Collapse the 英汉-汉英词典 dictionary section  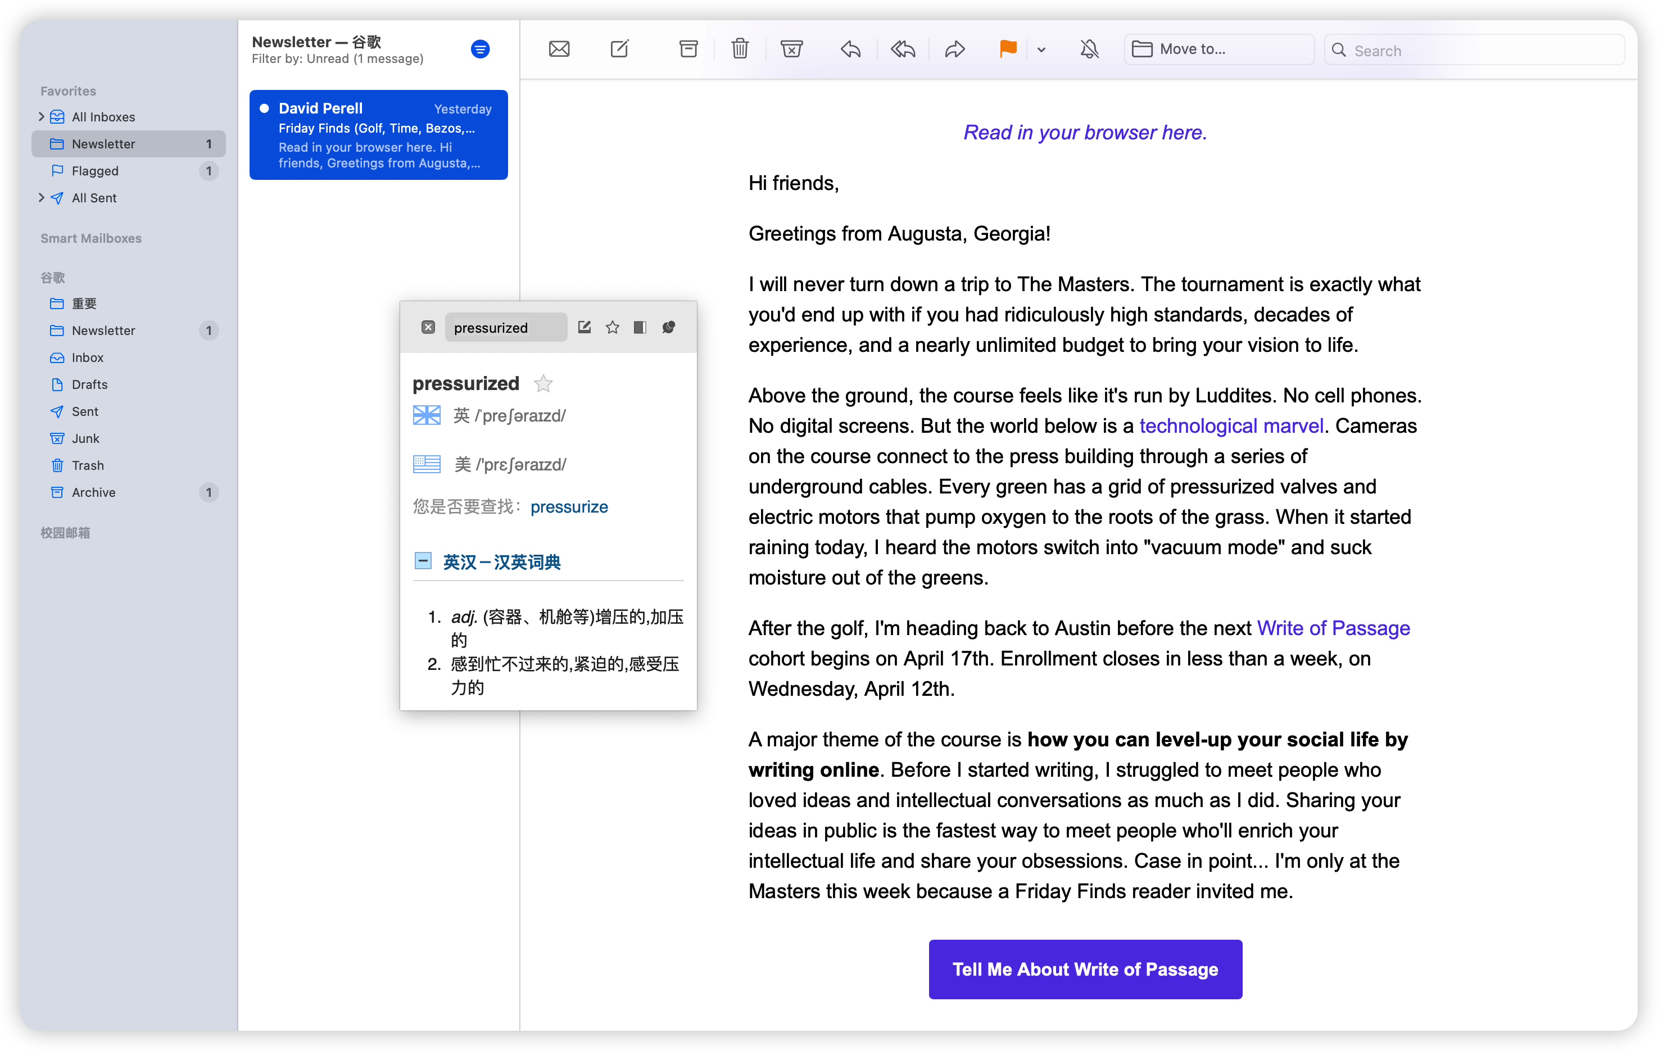[423, 561]
